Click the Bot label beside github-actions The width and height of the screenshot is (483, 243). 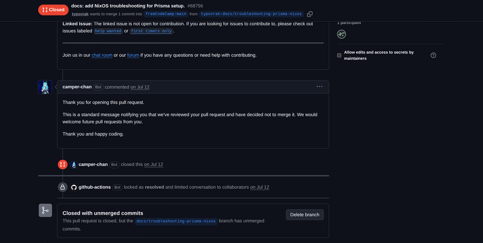coord(117,187)
